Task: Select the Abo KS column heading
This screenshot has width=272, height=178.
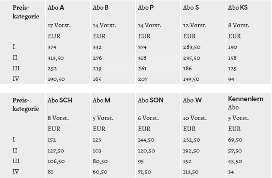Action: click(238, 8)
